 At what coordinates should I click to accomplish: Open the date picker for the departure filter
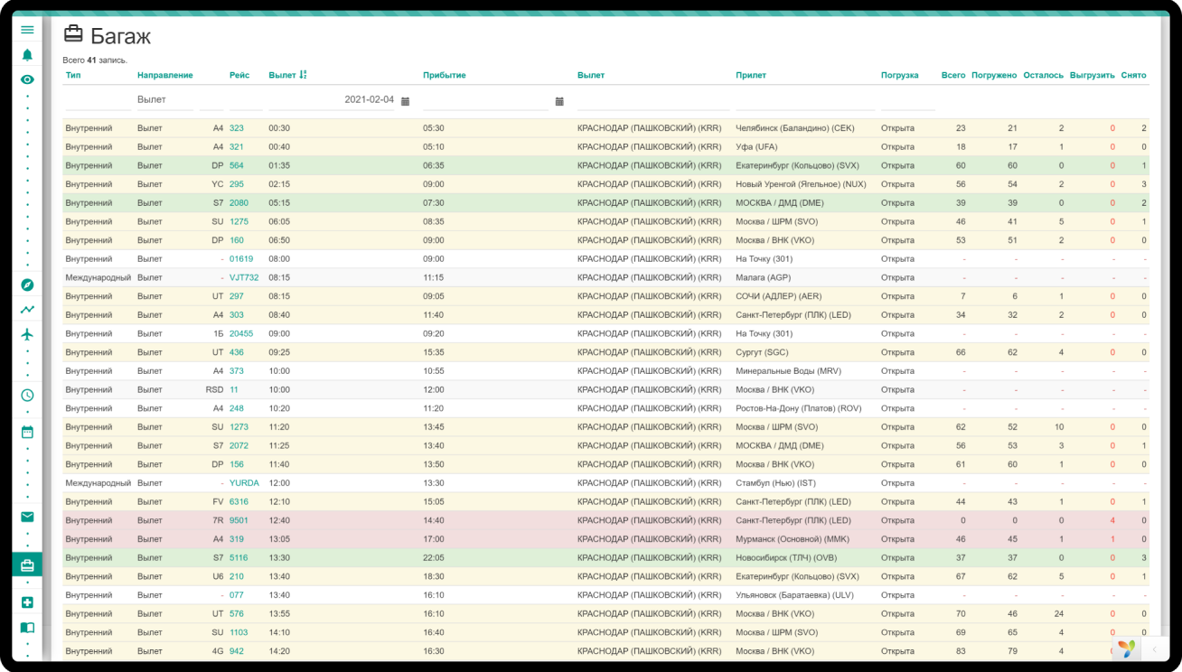click(x=405, y=101)
